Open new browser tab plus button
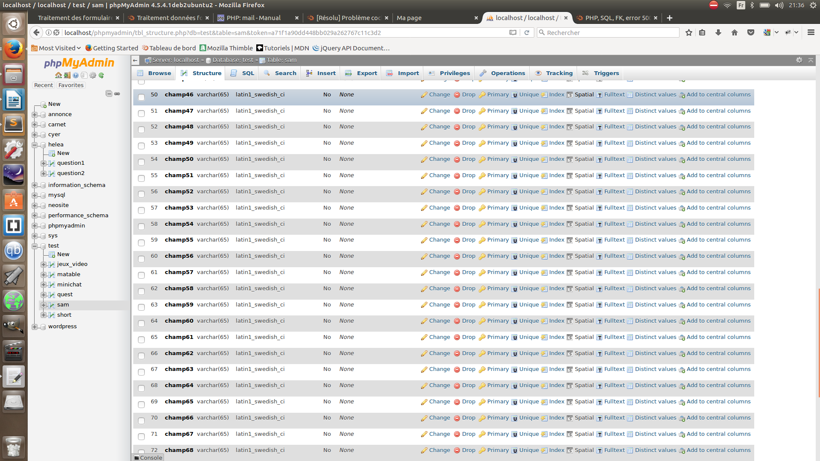 tap(670, 18)
